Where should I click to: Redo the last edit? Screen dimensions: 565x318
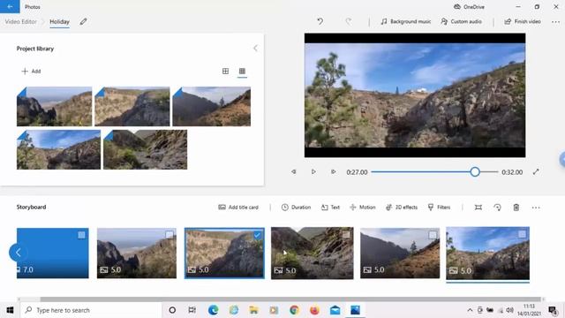(x=348, y=21)
